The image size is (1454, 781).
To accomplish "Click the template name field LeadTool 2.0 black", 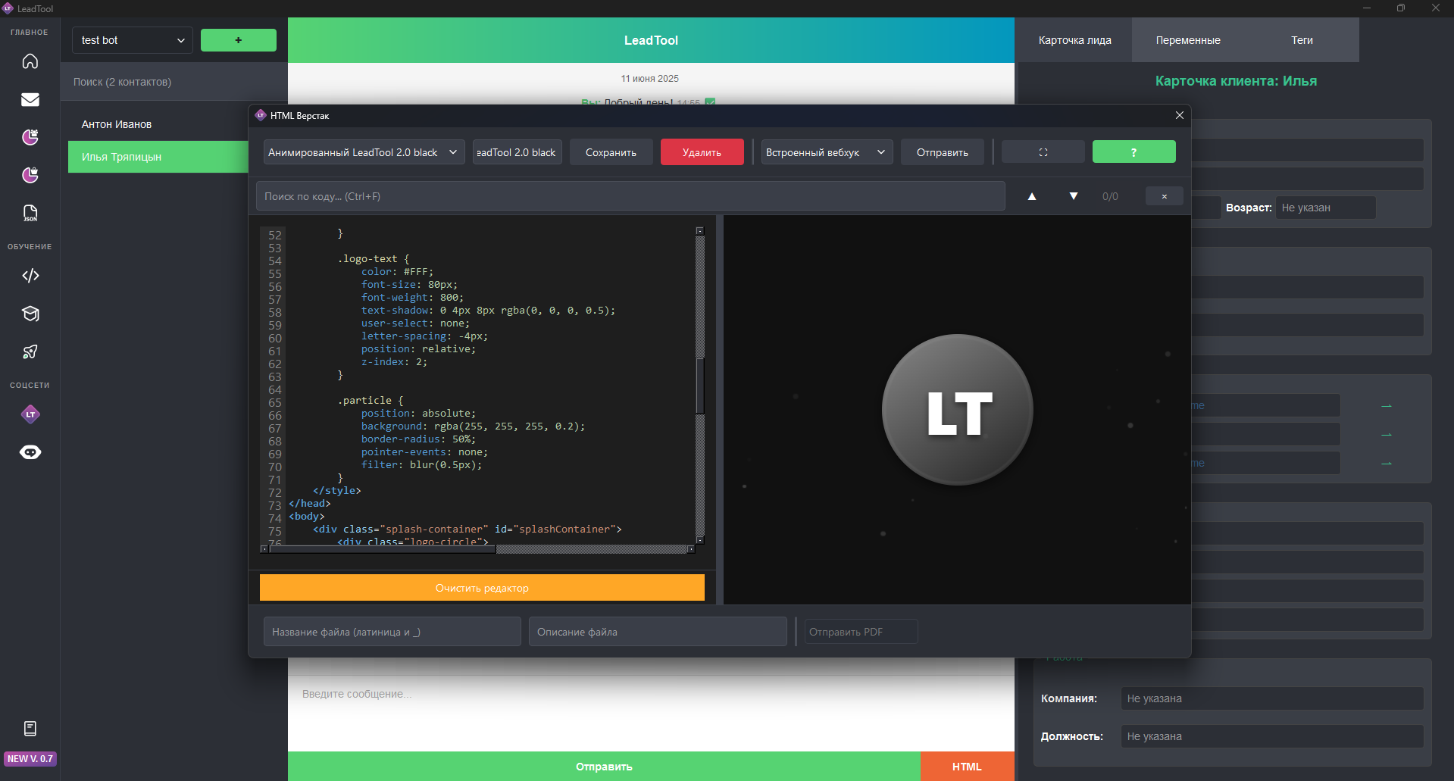I will pos(517,152).
